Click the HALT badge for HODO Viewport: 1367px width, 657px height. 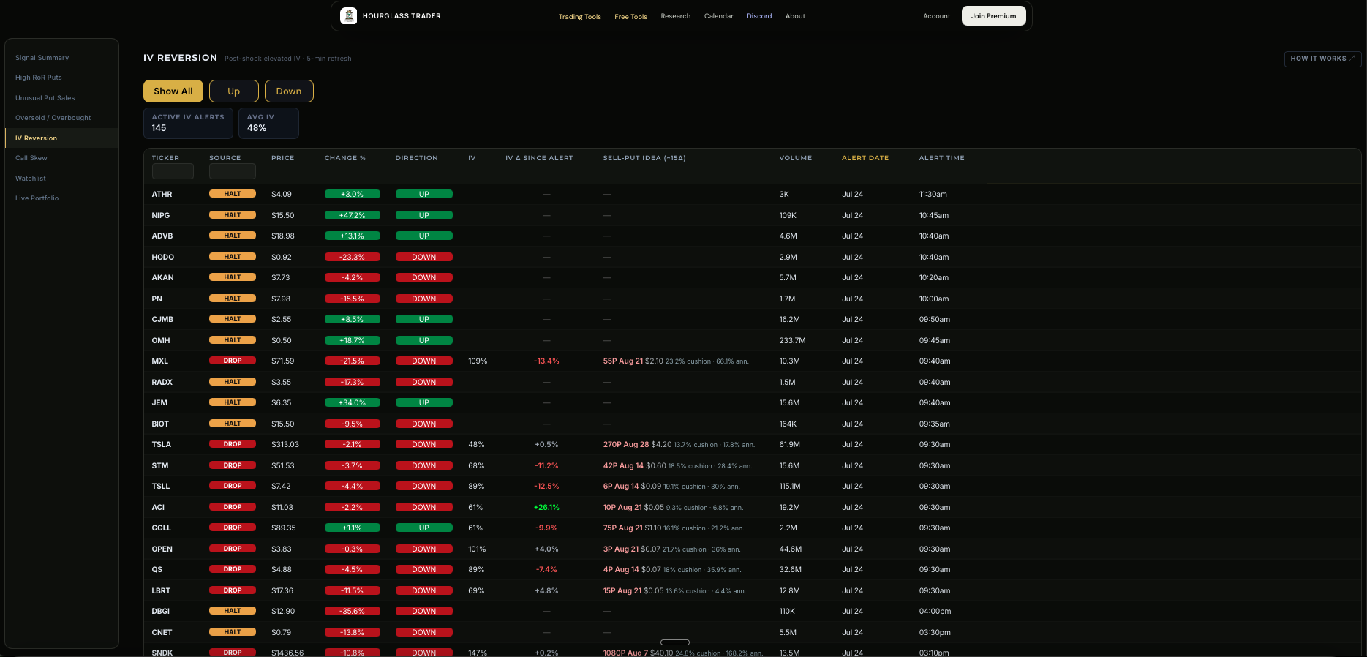[233, 257]
